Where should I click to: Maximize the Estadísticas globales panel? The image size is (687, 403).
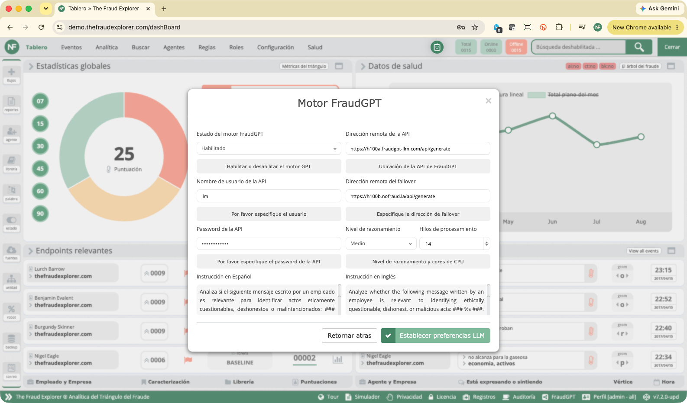tap(339, 66)
